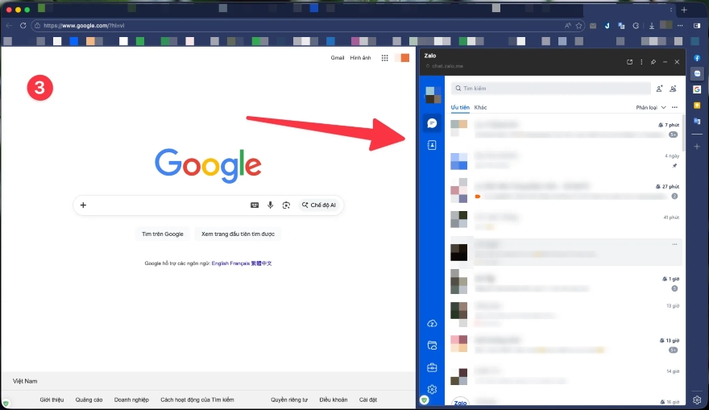Image resolution: width=709 pixels, height=410 pixels.
Task: Open Zalo panel's vertical three-dot menu
Action: pyautogui.click(x=641, y=62)
